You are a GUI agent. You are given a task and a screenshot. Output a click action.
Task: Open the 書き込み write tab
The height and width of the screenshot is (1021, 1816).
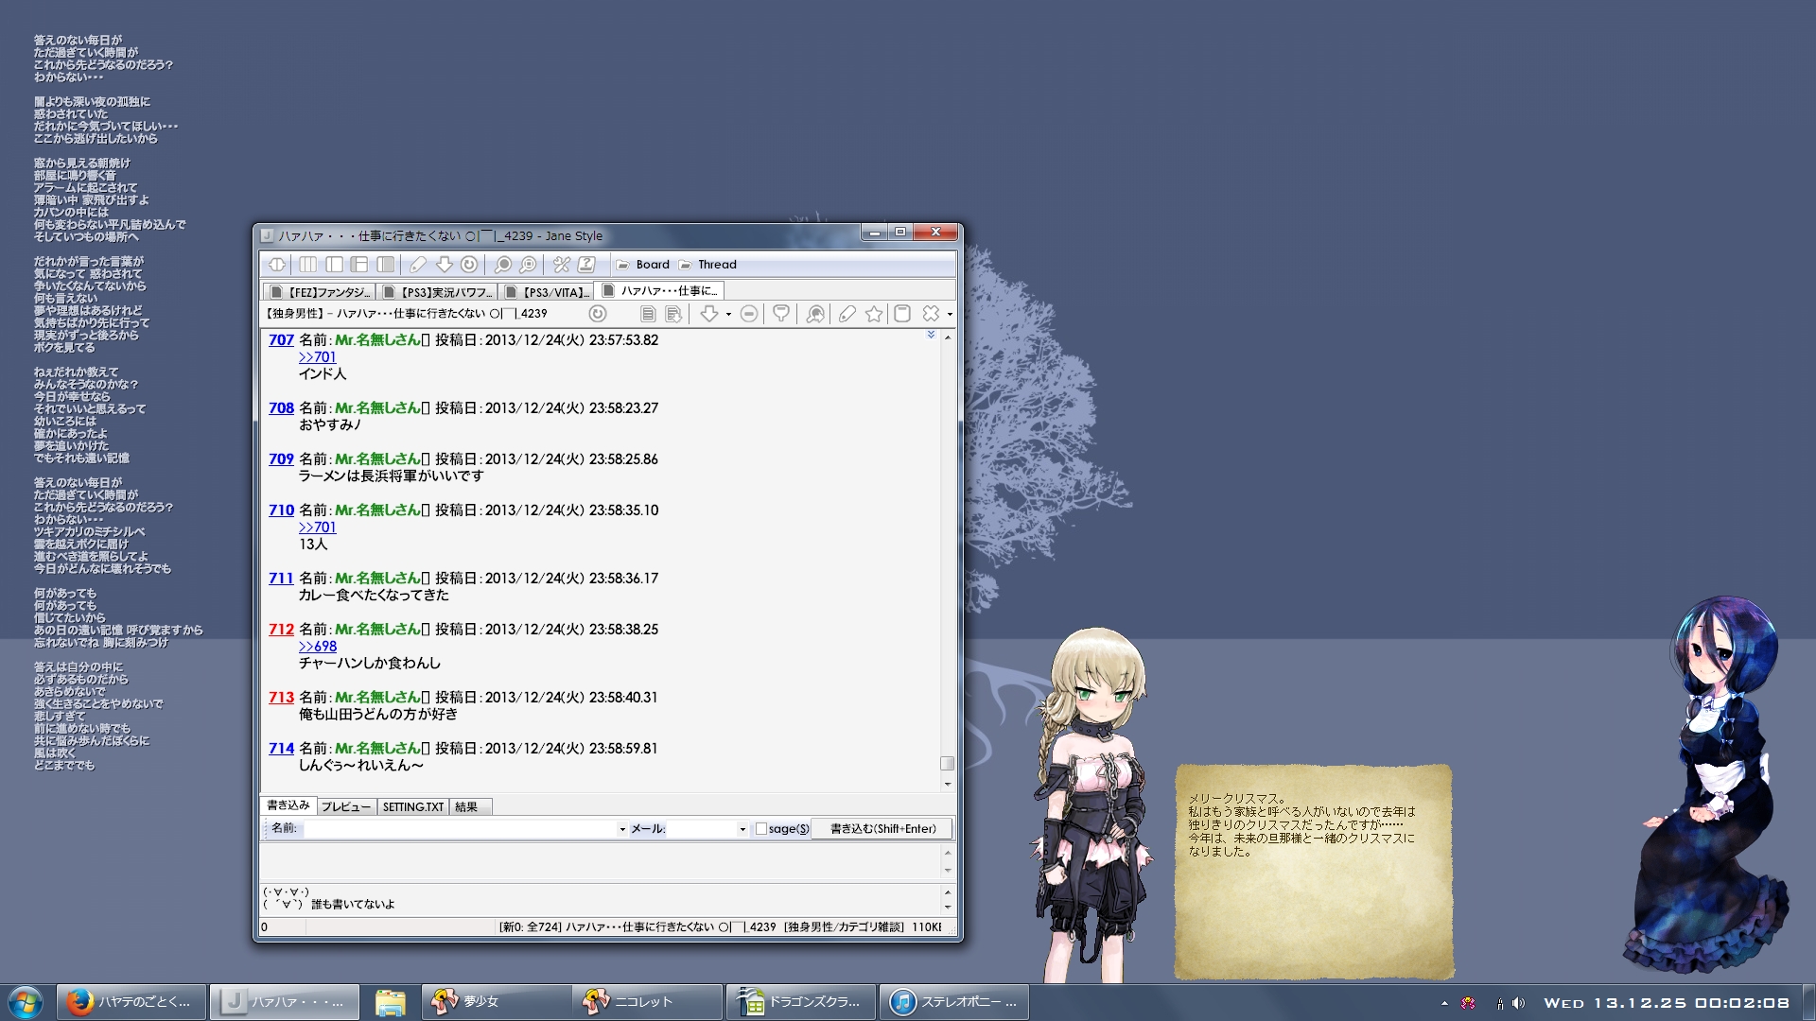[x=288, y=805]
